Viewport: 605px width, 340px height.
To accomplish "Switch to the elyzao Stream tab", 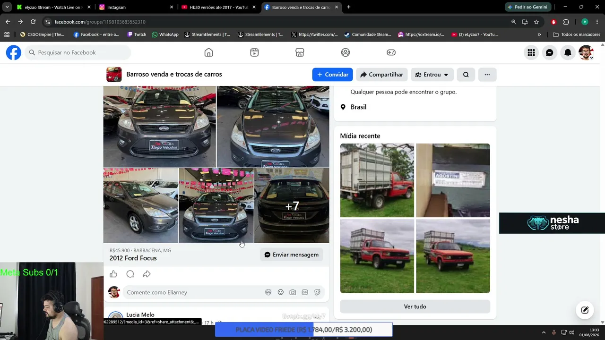I will pos(53,7).
